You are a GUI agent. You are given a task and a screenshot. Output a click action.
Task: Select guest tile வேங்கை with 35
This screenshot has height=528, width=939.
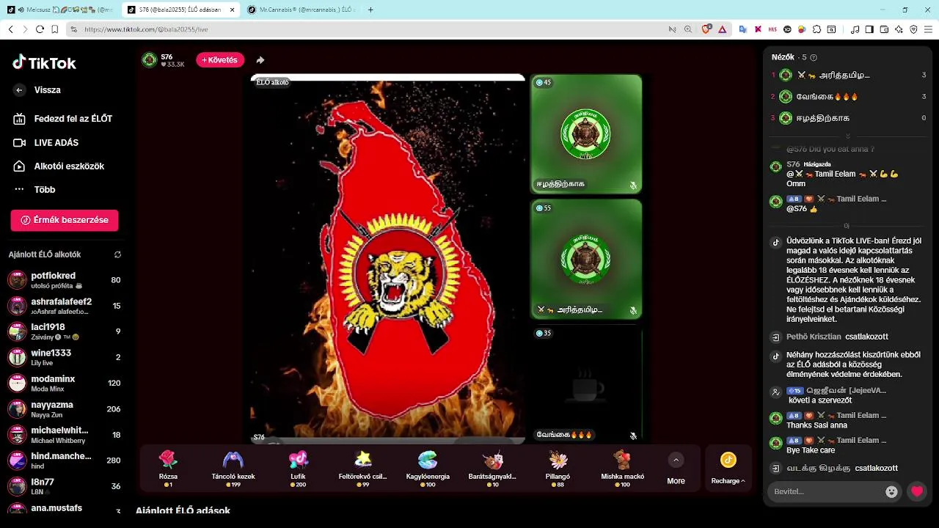pos(586,384)
